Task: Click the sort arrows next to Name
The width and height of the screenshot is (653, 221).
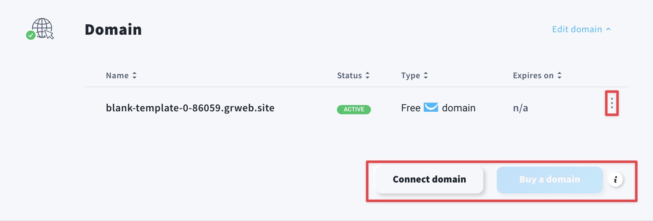Action: 134,76
